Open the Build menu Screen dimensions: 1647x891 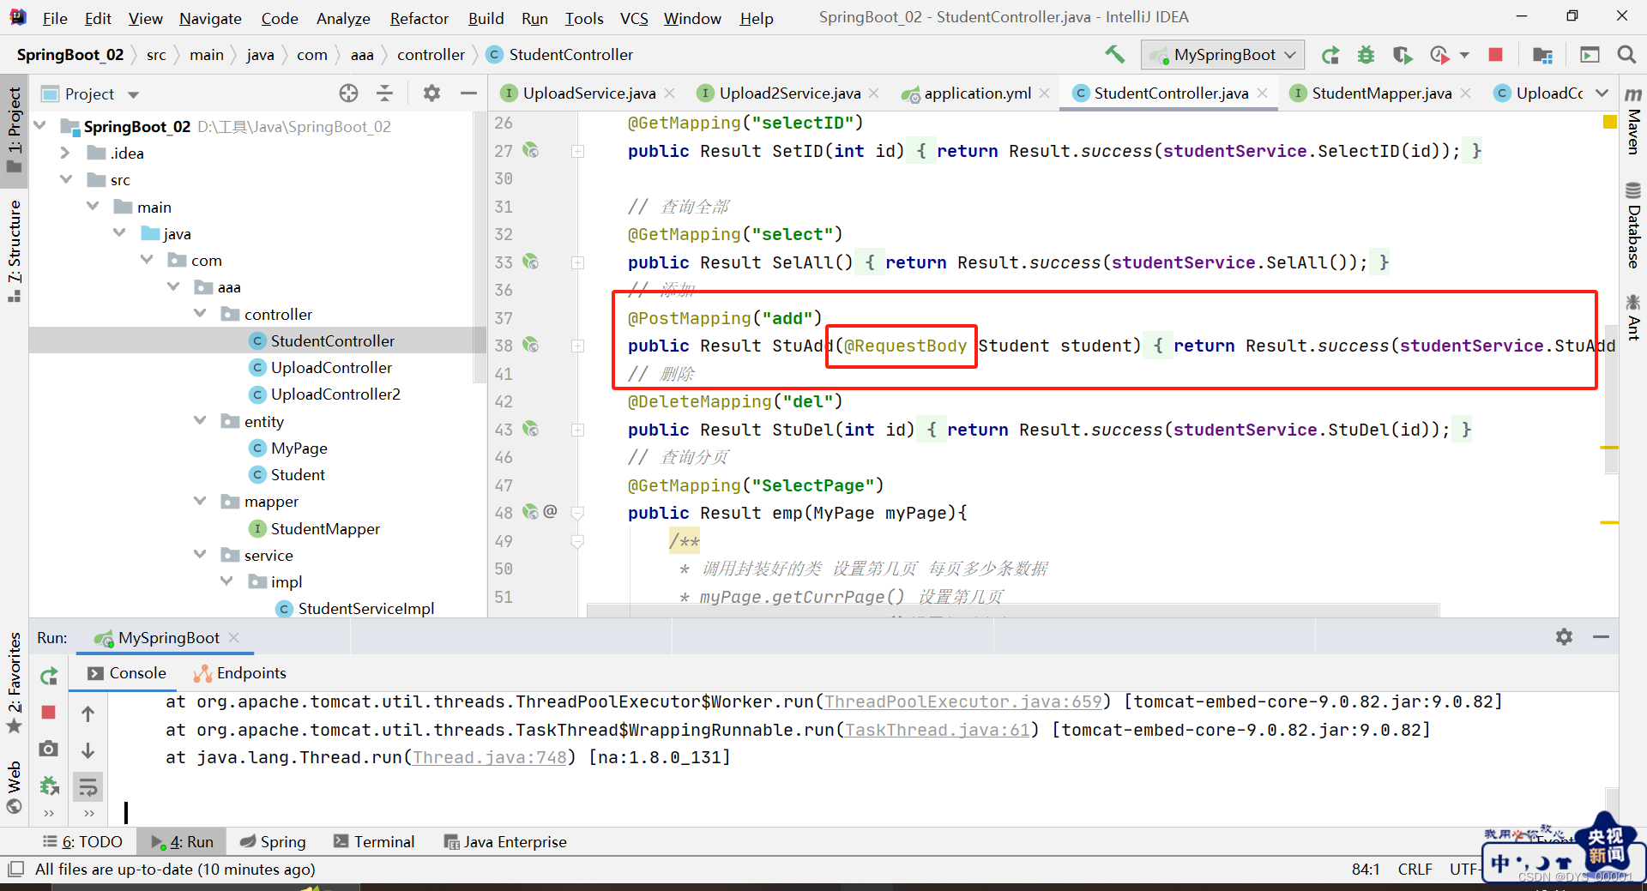tap(486, 18)
